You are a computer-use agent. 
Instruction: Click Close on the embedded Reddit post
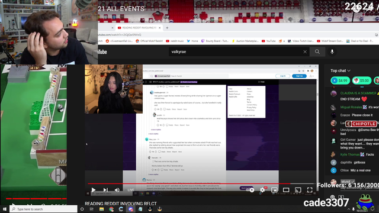[261, 82]
